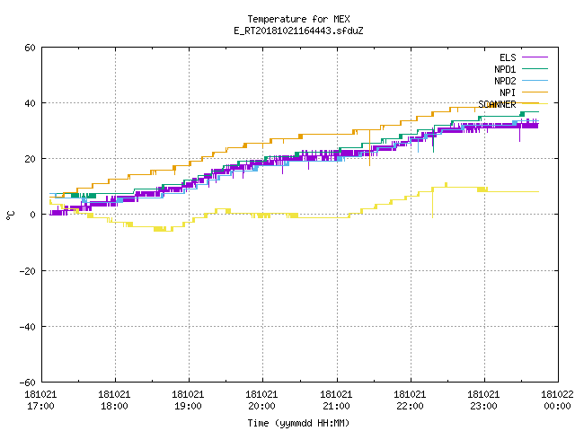Click the green NPD1 legend line sample
Screen dimensions: 575x431
pos(535,68)
